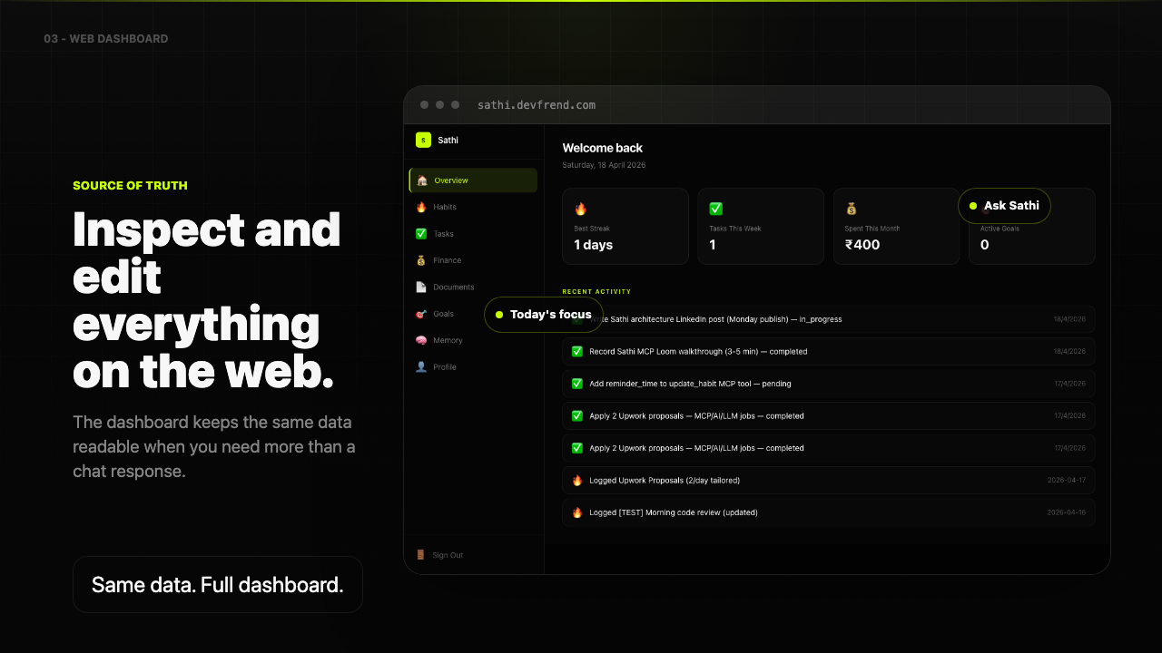Click the 2026-04-17 date in activity list
This screenshot has height=653, width=1162.
tap(1067, 481)
